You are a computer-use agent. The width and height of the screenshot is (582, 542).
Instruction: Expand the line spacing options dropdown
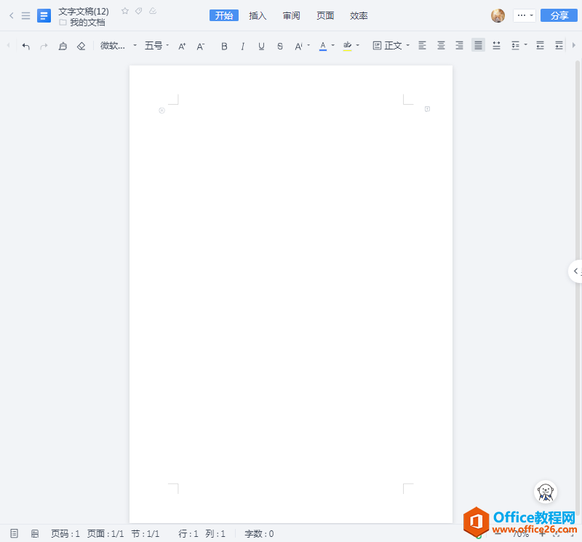525,45
